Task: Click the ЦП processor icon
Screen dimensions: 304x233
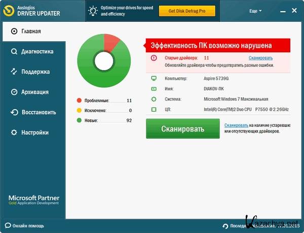Action: pyautogui.click(x=154, y=109)
